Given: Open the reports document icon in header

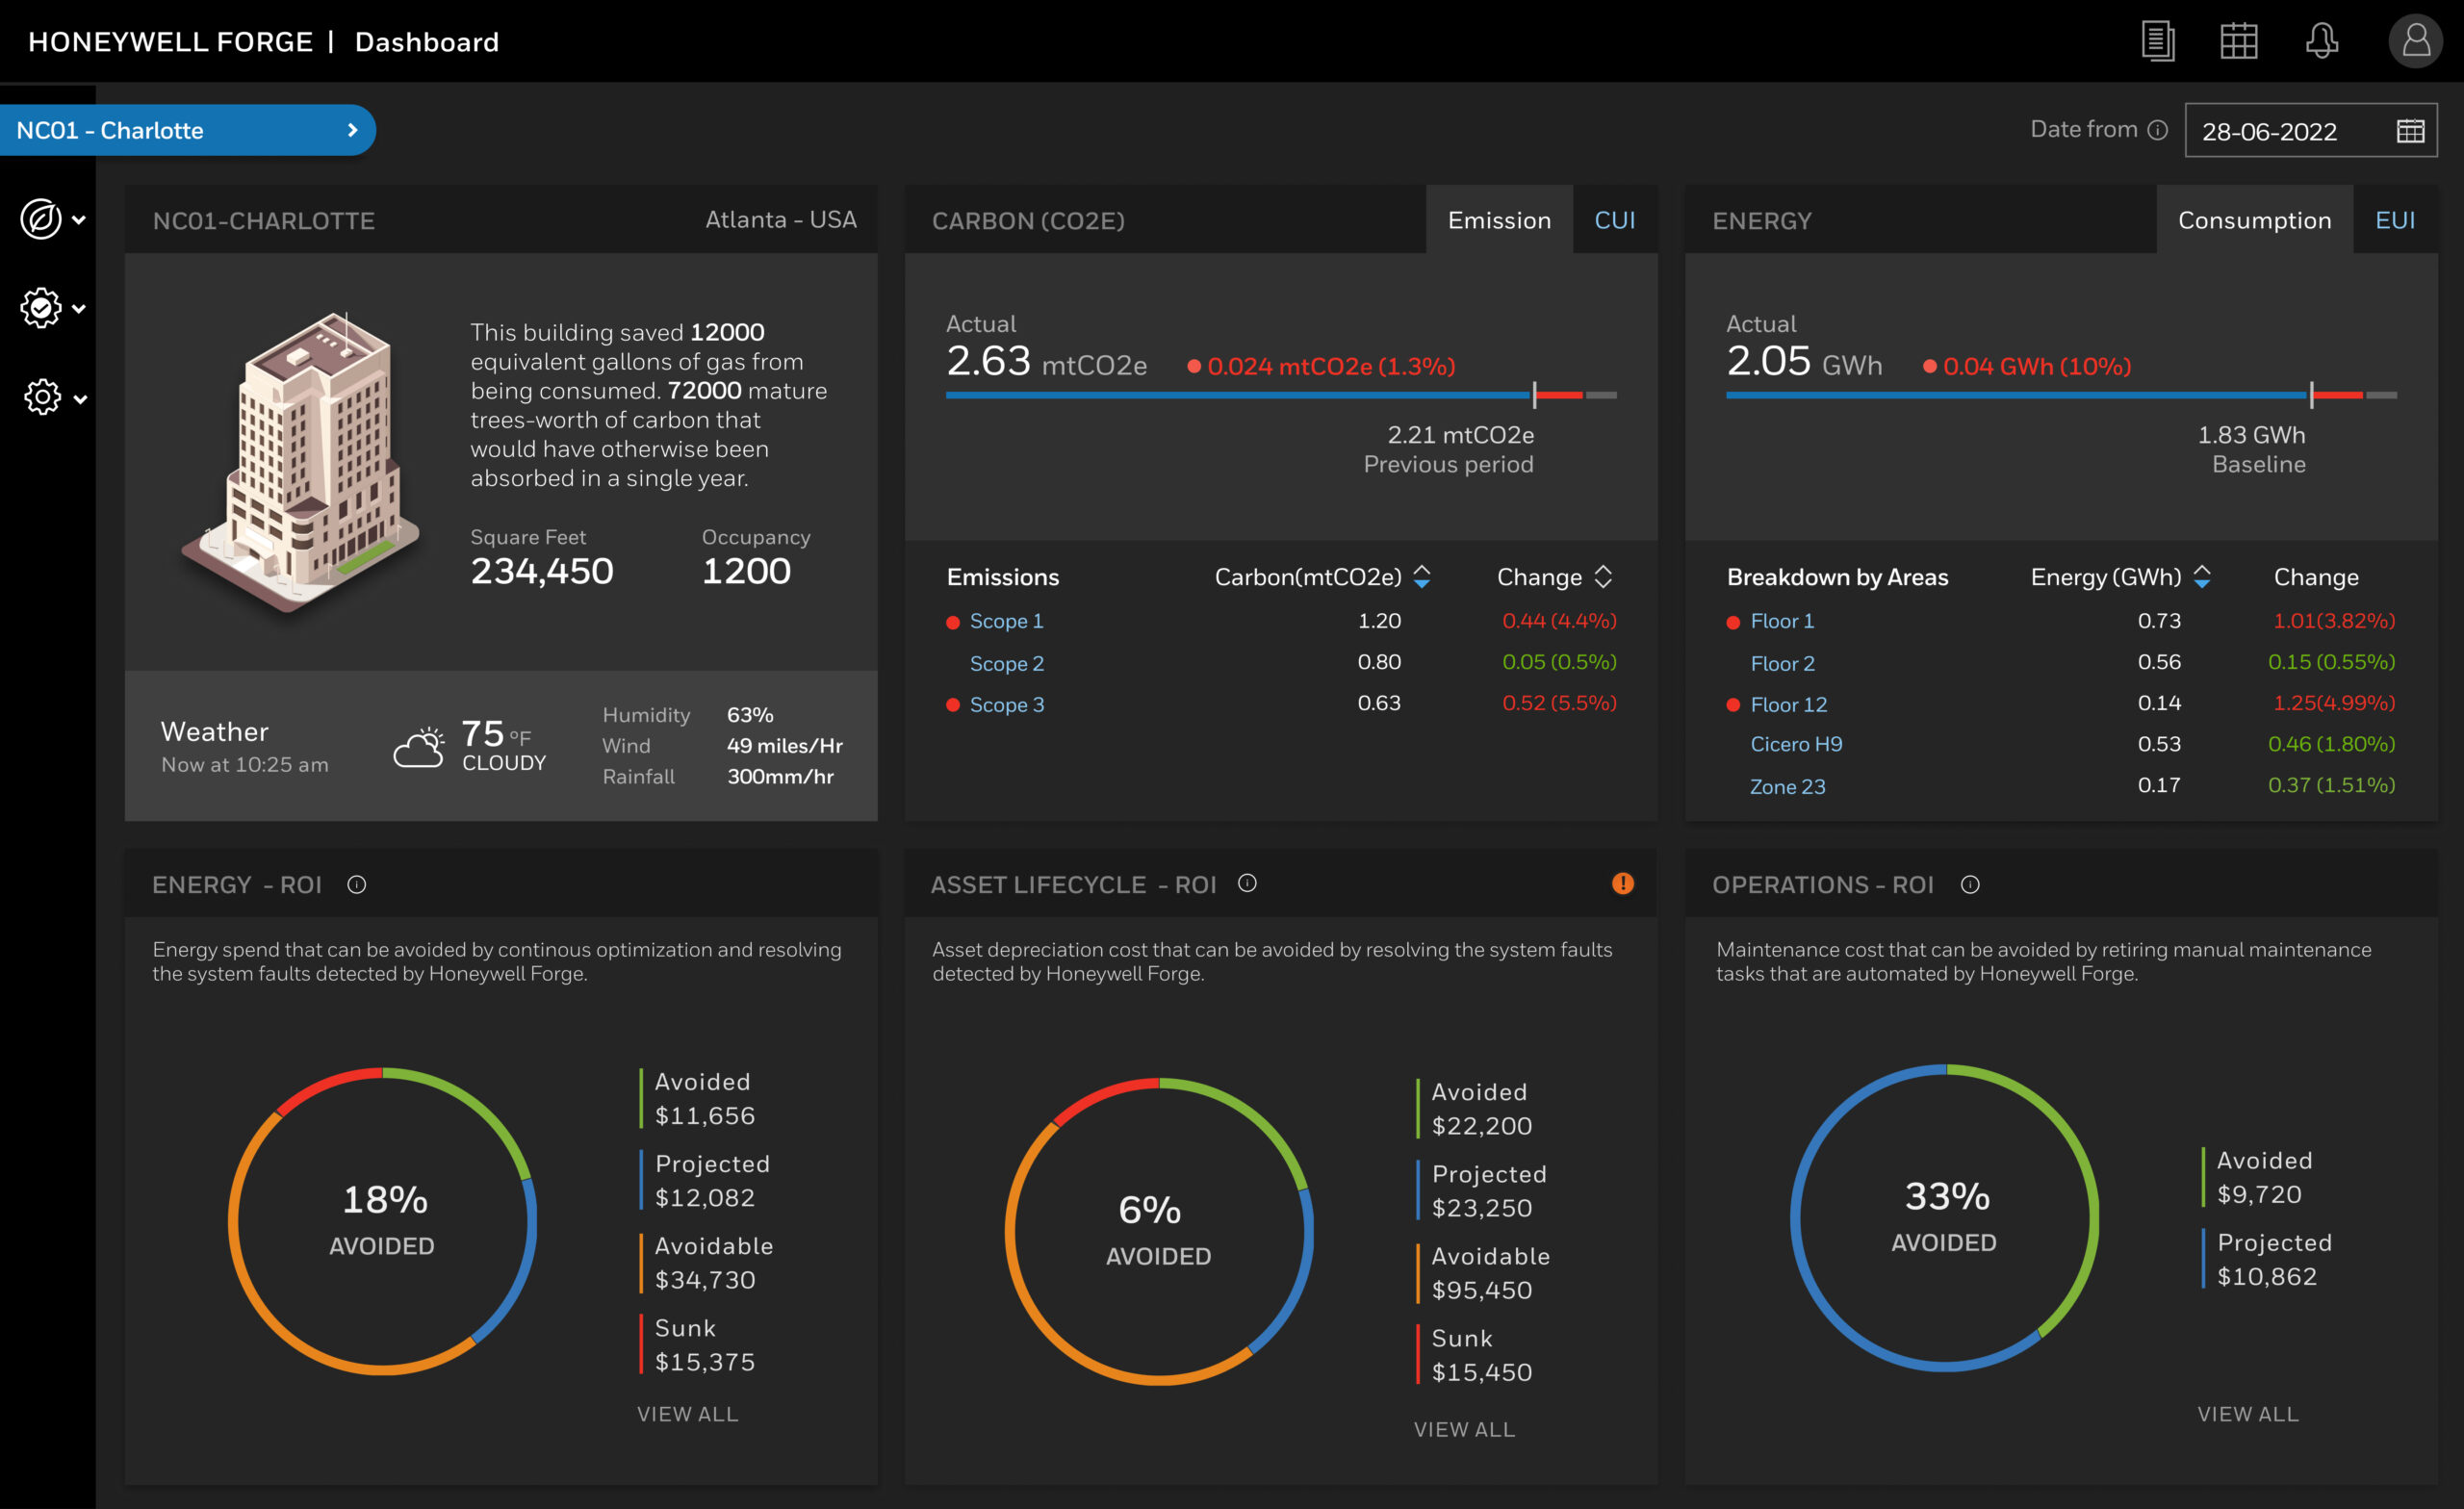Looking at the screenshot, I should (x=2157, y=41).
